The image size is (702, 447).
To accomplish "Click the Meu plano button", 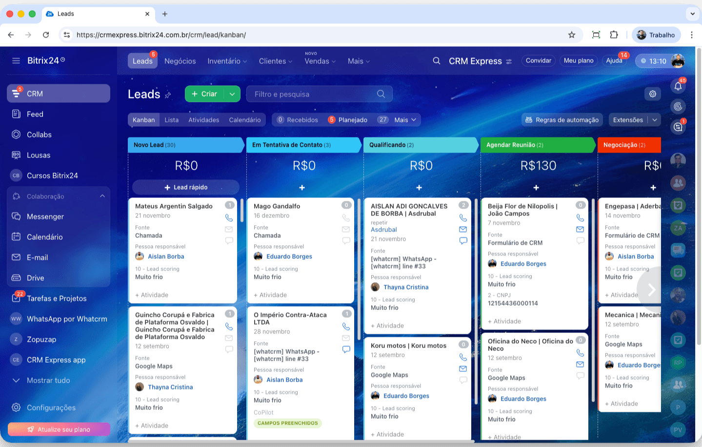I will [579, 60].
